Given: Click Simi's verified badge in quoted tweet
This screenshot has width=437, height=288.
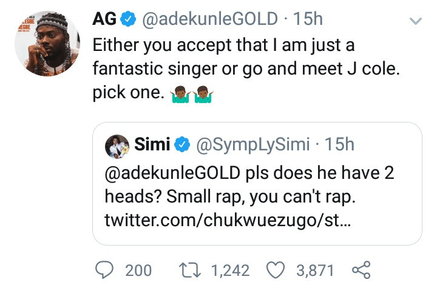Looking at the screenshot, I should click(x=181, y=146).
